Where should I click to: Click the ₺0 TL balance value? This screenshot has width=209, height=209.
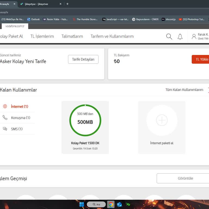coord(117,61)
